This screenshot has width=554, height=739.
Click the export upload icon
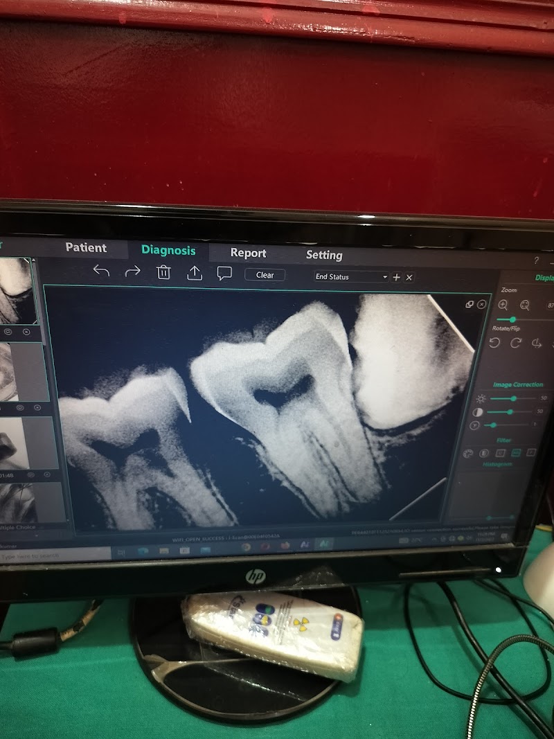click(x=195, y=273)
